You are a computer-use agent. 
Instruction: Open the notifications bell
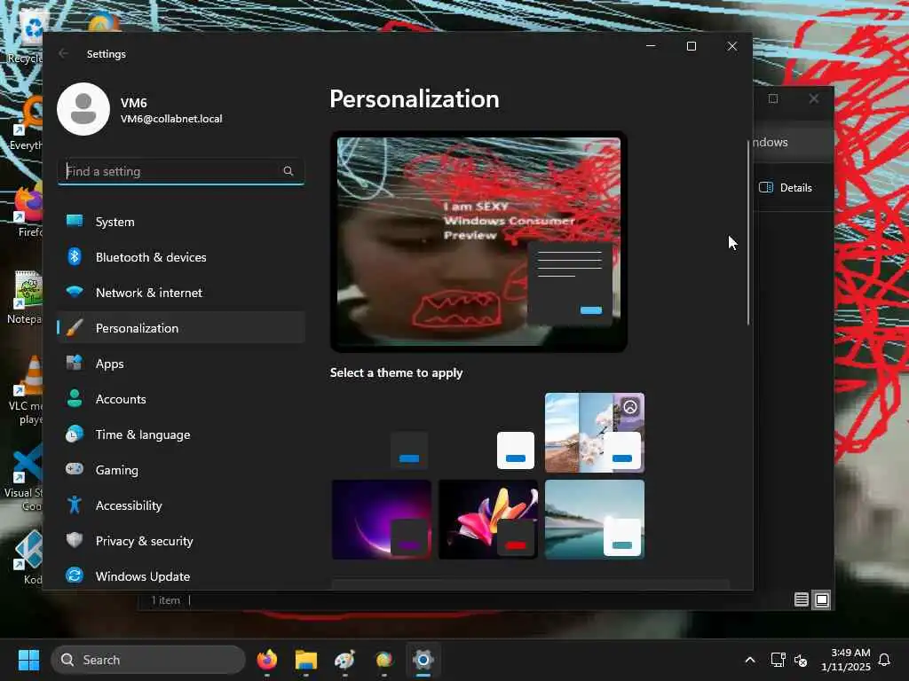pyautogui.click(x=884, y=660)
